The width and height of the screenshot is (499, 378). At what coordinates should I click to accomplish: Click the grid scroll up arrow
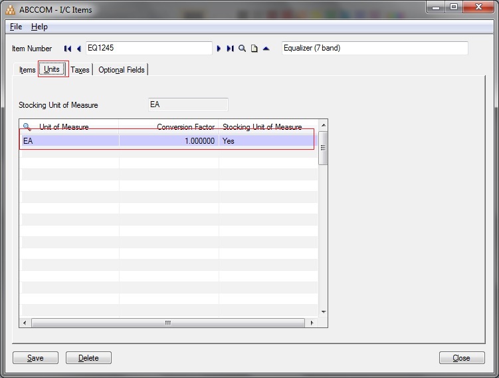(x=324, y=125)
